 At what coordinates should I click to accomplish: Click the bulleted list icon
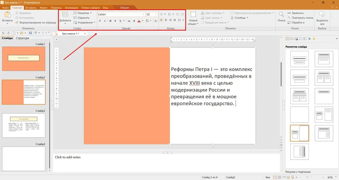pyautogui.click(x=161, y=14)
